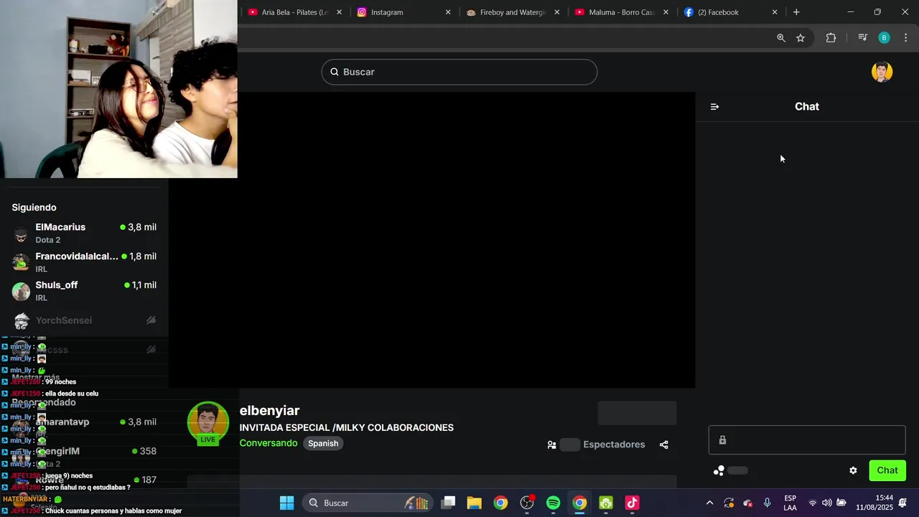The width and height of the screenshot is (919, 517).
Task: Open Chrome media controls icon
Action: click(863, 38)
